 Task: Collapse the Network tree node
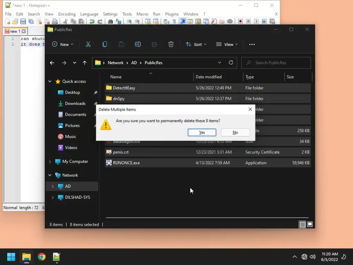pyautogui.click(x=50, y=175)
